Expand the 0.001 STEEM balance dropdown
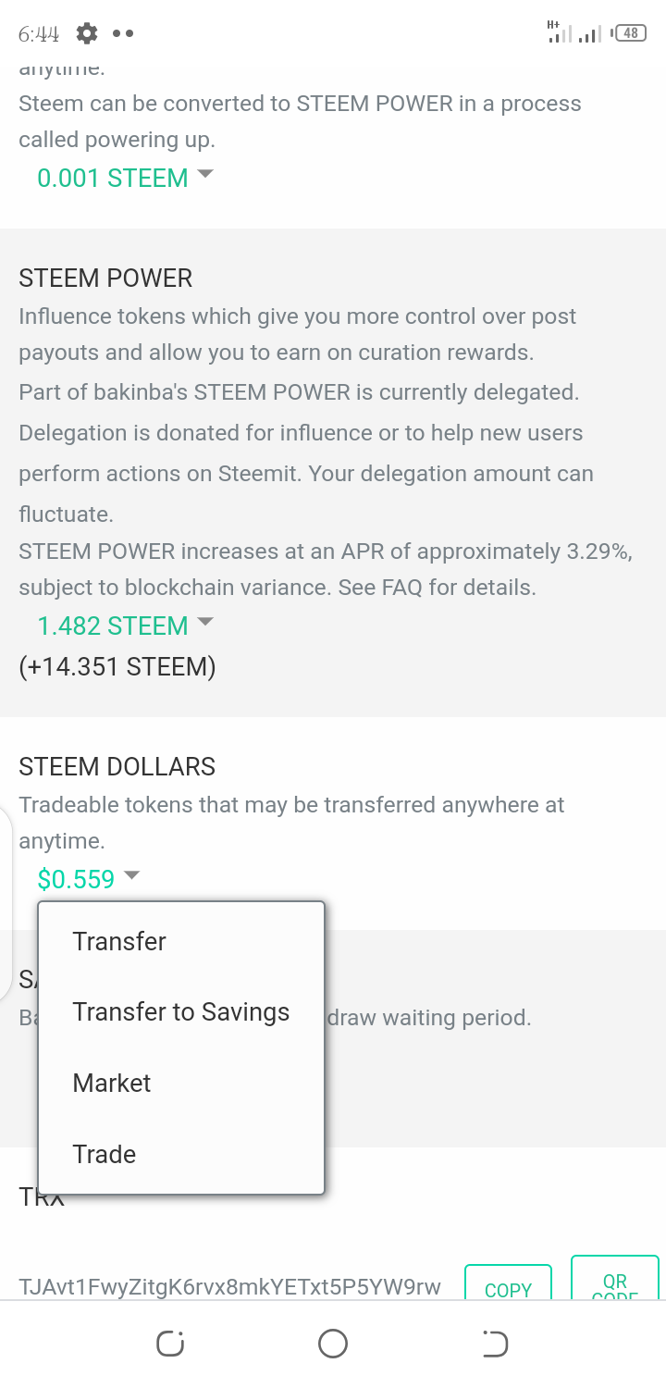Viewport: 666px width, 1388px height. point(113,178)
